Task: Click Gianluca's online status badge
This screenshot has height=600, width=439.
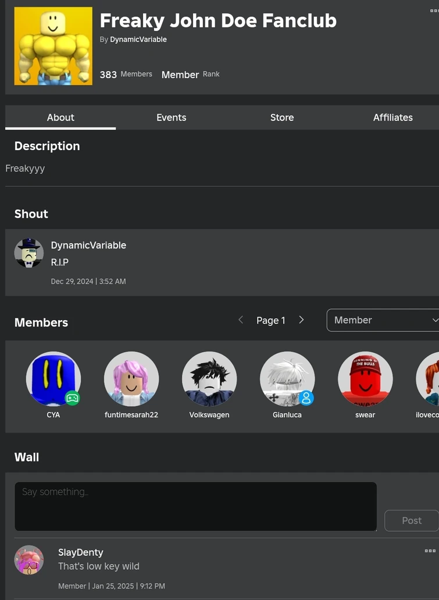Action: click(306, 398)
